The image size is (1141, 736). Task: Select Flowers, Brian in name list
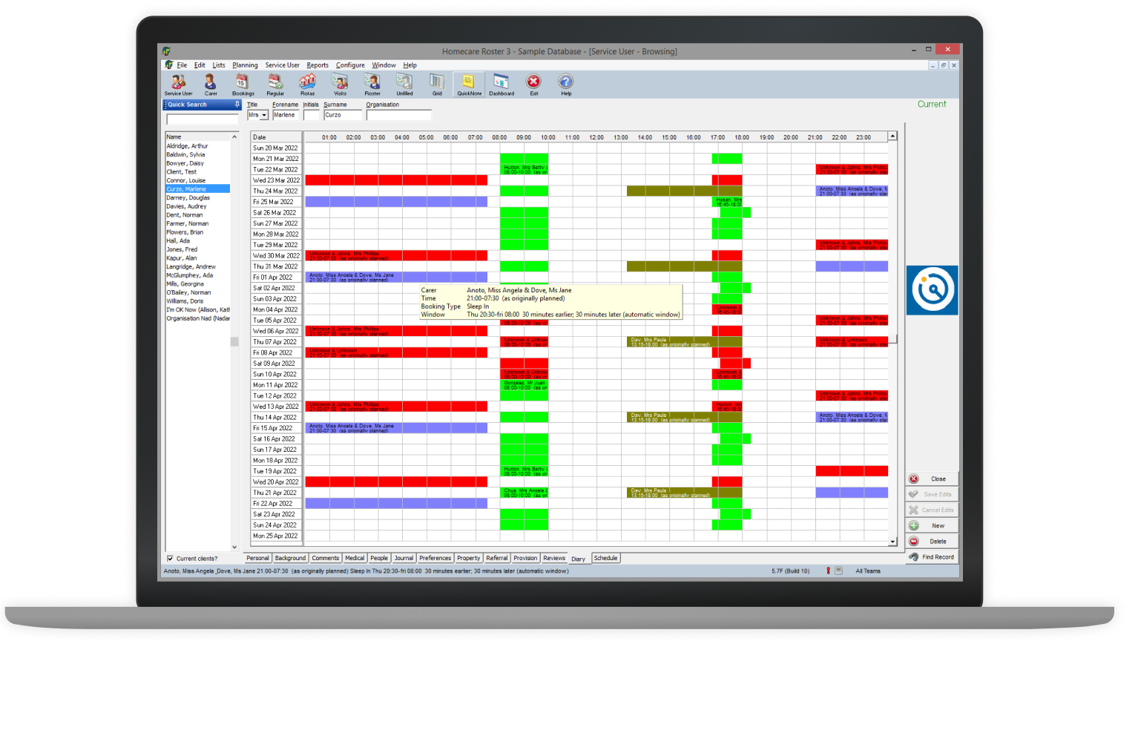(x=197, y=232)
